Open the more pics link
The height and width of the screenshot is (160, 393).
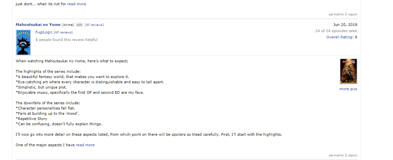click(348, 89)
